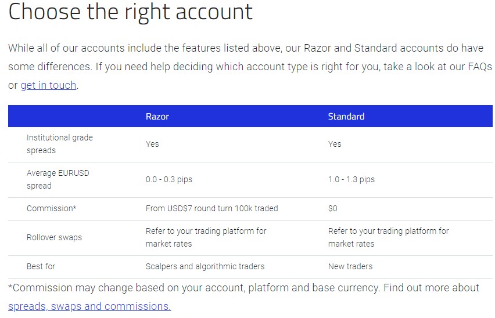The width and height of the screenshot is (495, 318).
Task: Open the "spreads, swaps and commissions" link
Action: pyautogui.click(x=89, y=306)
